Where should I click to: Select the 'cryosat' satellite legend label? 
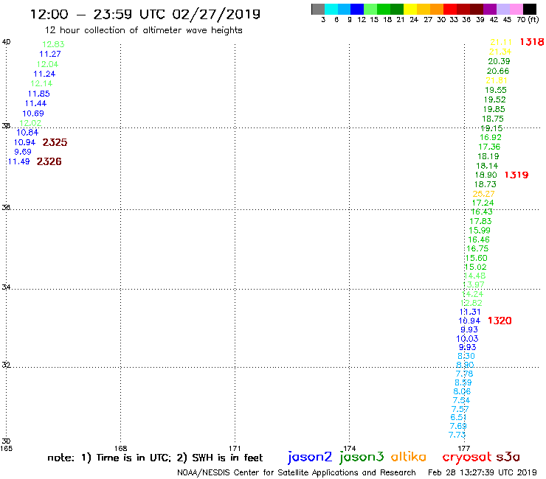pos(467,457)
